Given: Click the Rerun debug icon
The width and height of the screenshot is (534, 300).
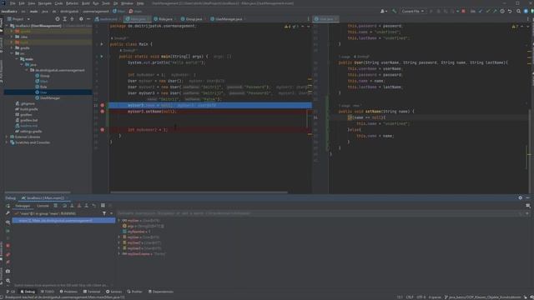Looking at the screenshot, I should (8, 206).
